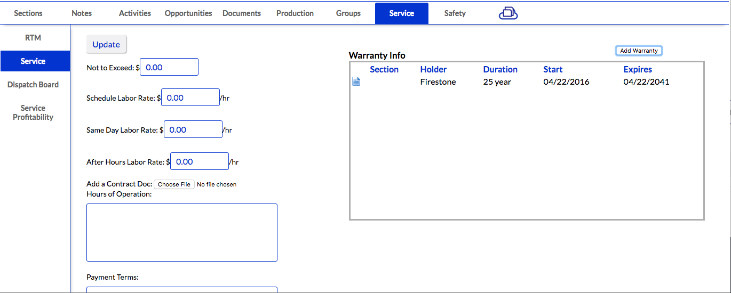Open the Documents tab
This screenshot has height=293, width=731.
242,13
